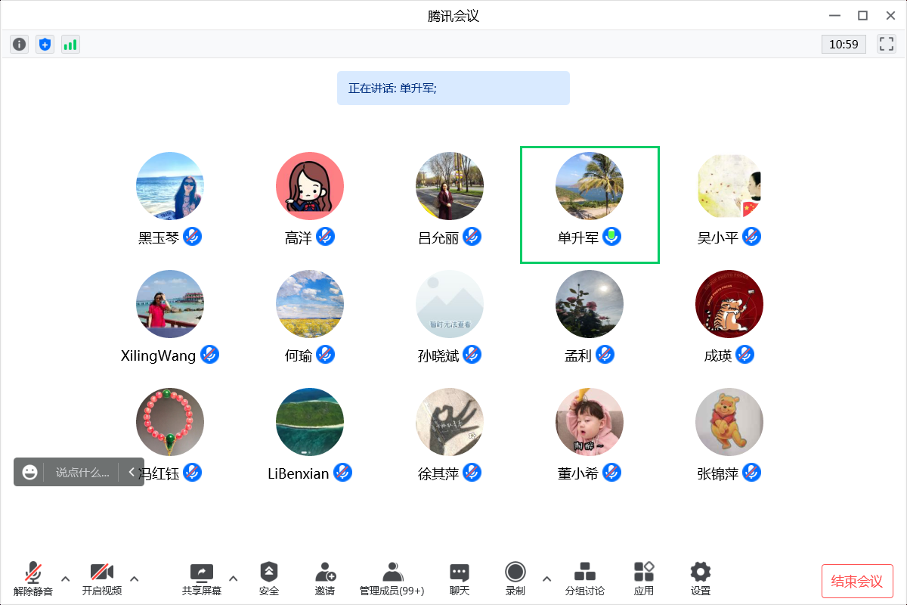Open 管理成员(99+) member list

click(x=392, y=579)
